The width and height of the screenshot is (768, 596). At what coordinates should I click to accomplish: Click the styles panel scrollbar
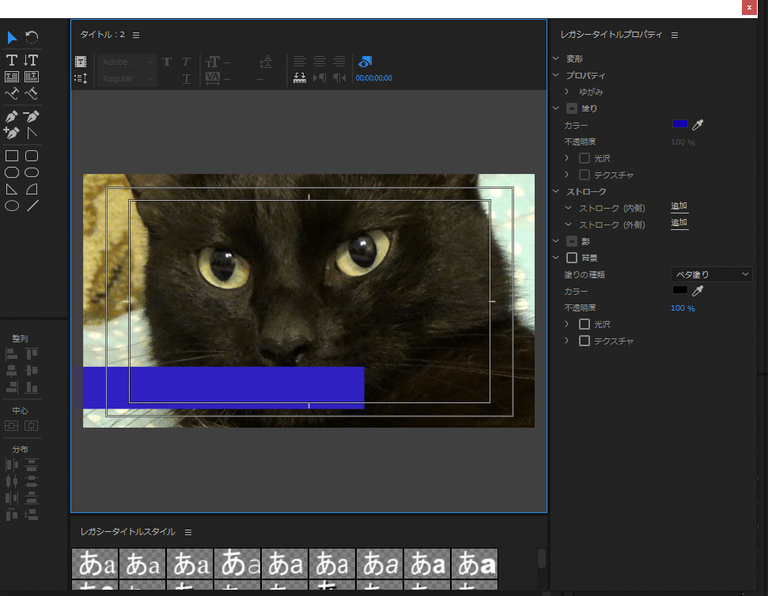tap(541, 558)
